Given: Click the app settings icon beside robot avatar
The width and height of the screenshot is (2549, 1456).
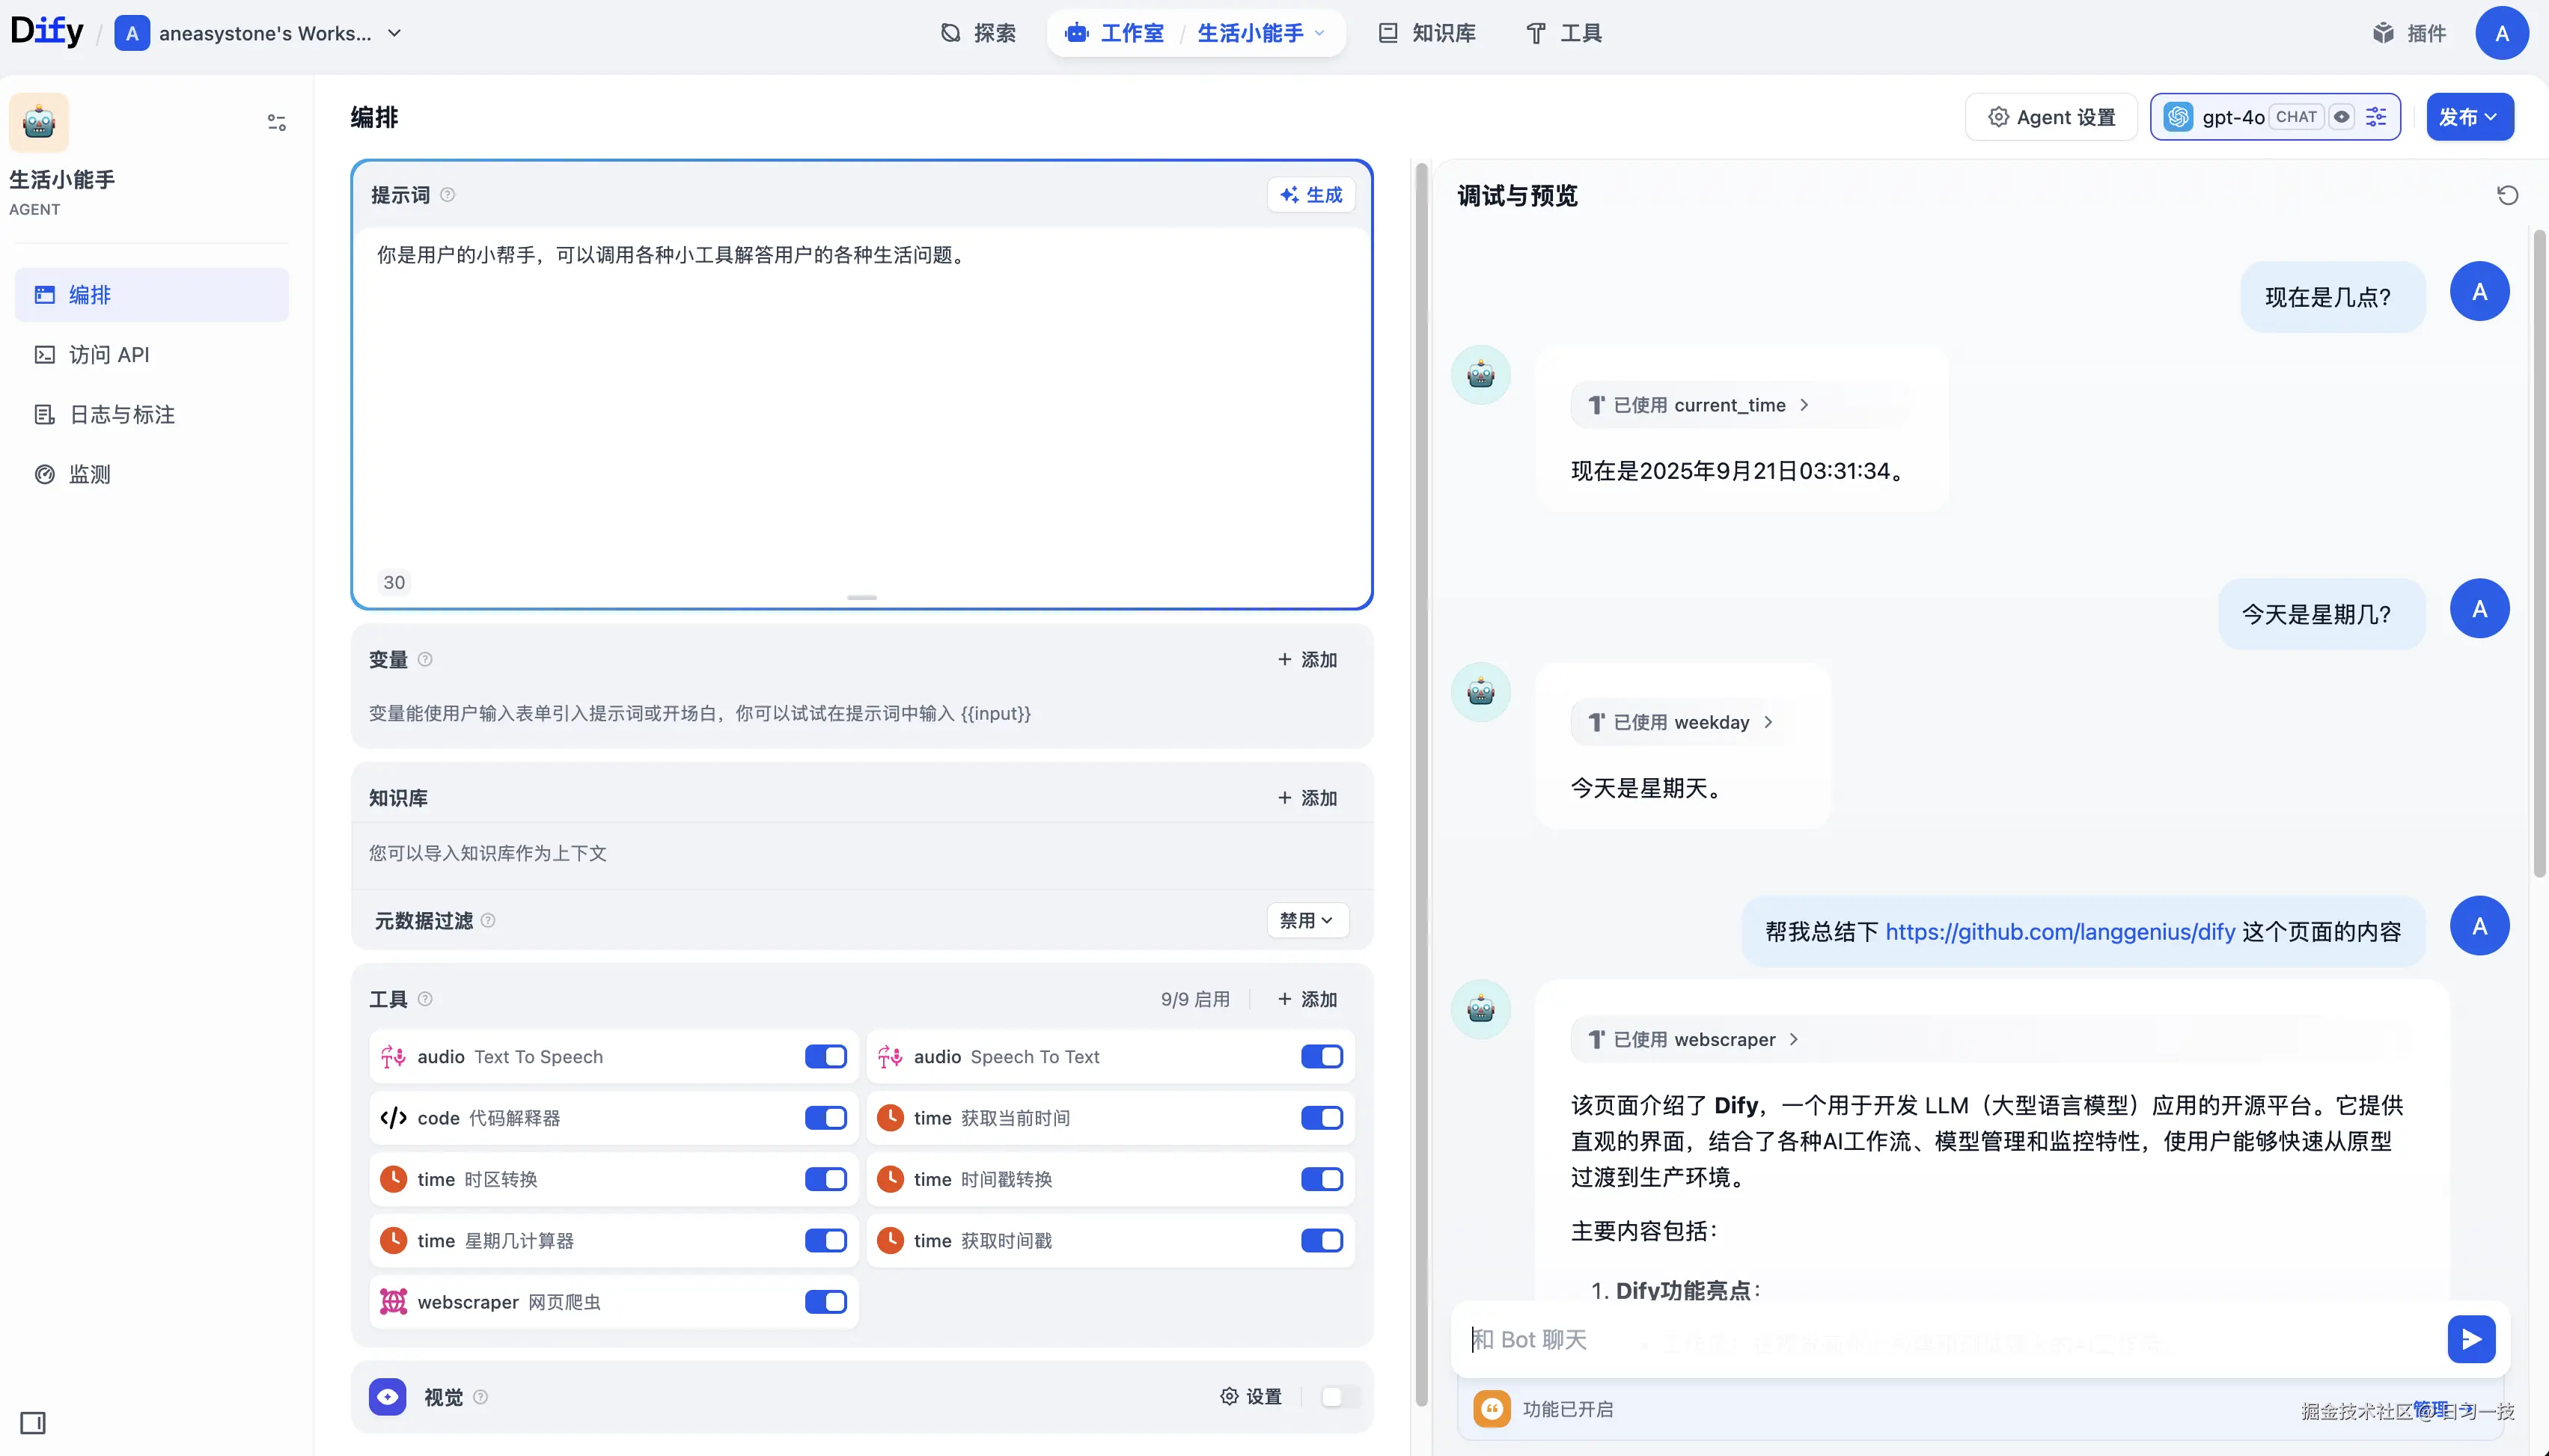Looking at the screenshot, I should click(x=276, y=122).
